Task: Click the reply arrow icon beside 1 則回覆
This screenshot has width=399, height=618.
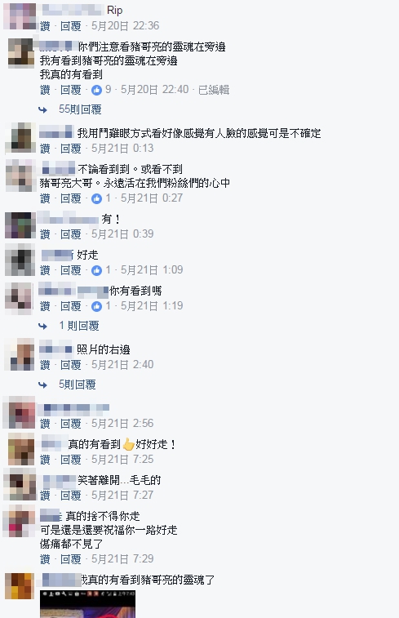Action: point(42,327)
